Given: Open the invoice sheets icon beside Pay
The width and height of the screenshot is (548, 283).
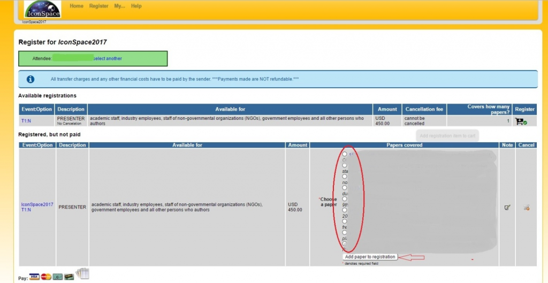Looking at the screenshot, I should coord(82,273).
